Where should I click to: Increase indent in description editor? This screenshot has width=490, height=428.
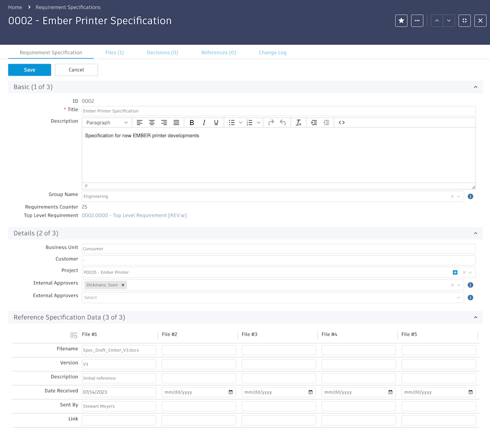(x=314, y=123)
